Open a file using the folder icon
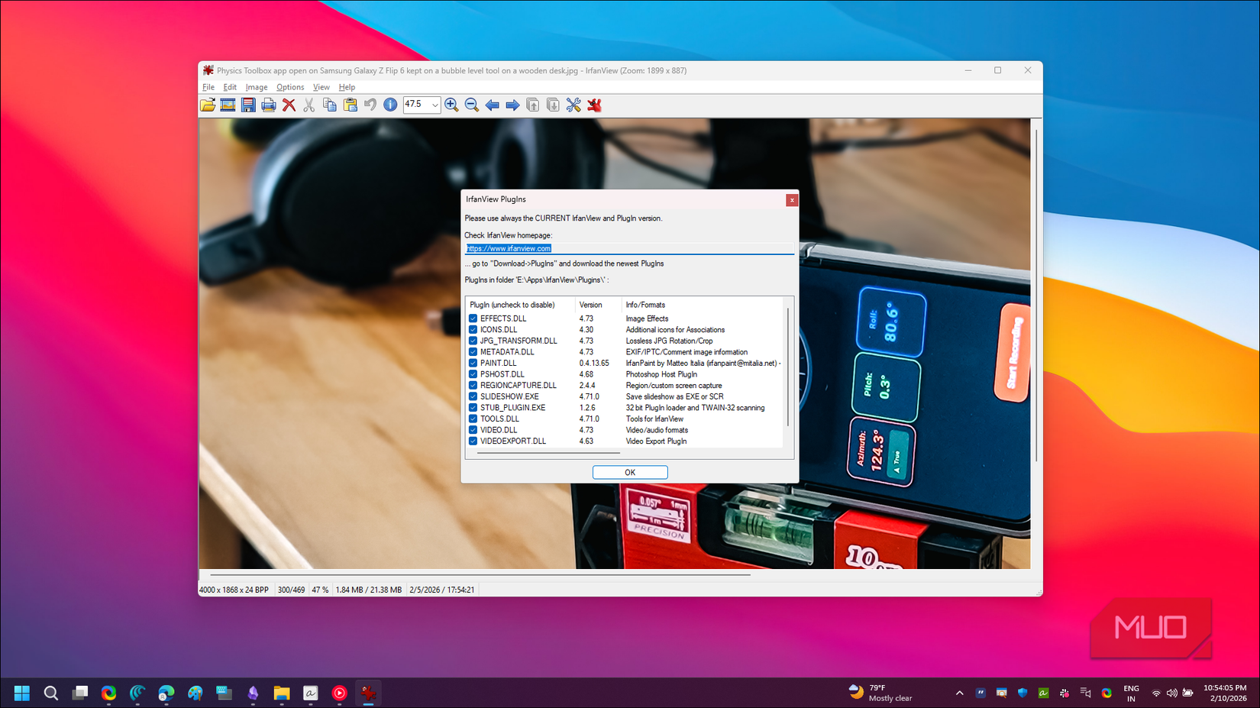 coord(208,105)
